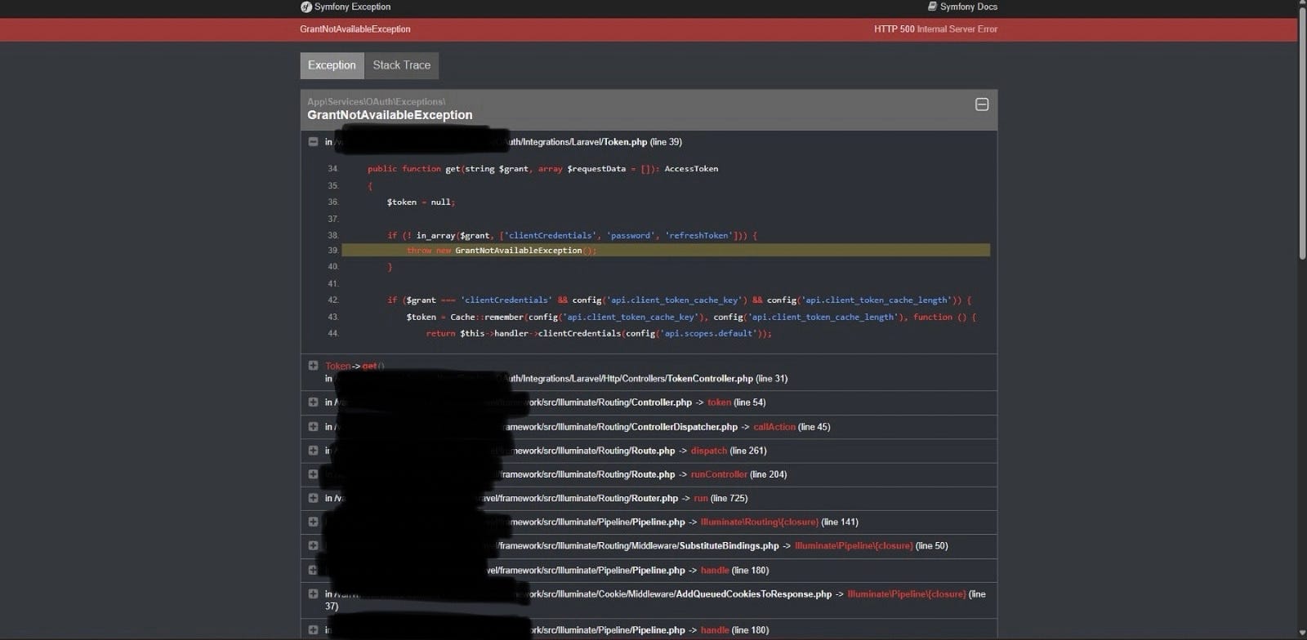Click the HTTP 500 Internal Server Error text
Image resolution: width=1307 pixels, height=640 pixels.
tap(935, 29)
